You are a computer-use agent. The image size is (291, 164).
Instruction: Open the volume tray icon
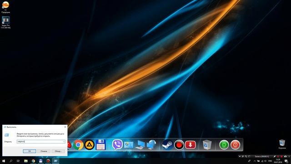click(266, 161)
